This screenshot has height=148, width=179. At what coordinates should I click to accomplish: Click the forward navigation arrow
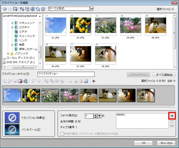coord(10,9)
